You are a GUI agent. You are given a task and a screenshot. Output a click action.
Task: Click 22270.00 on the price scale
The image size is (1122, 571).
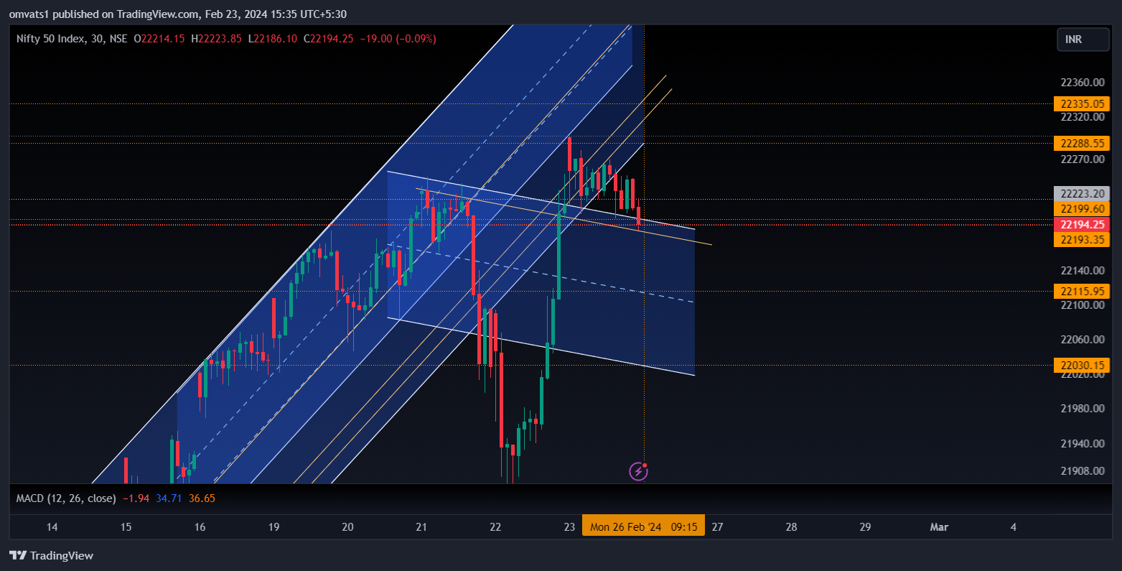click(x=1083, y=159)
